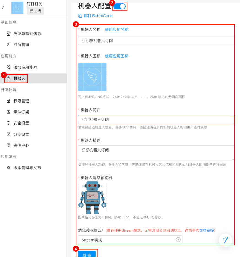
Task: Click the 机器人简介 input field
Action: (x=156, y=120)
